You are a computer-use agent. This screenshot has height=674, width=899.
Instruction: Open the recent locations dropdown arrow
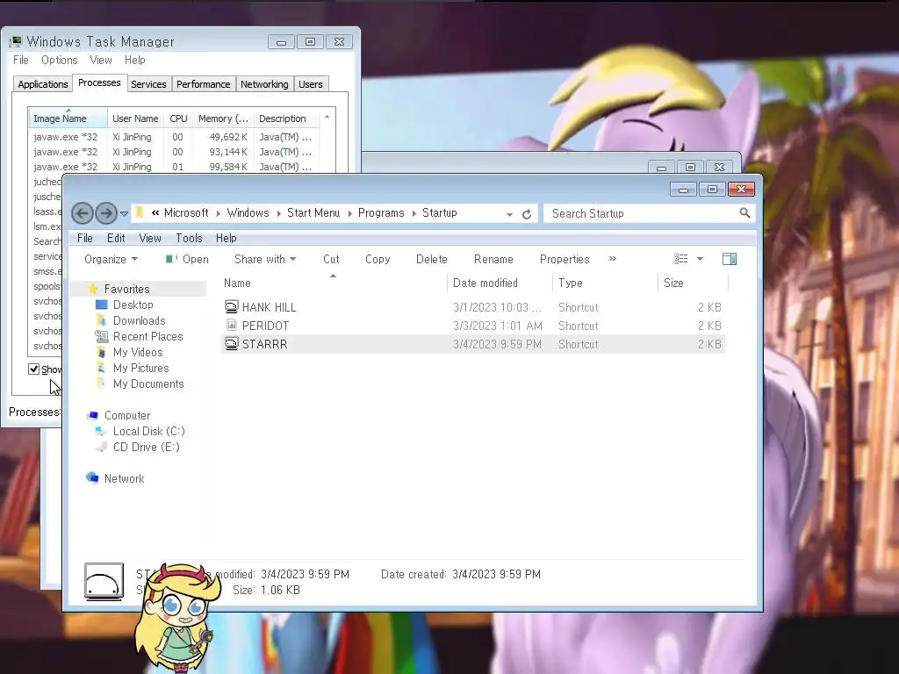(124, 214)
